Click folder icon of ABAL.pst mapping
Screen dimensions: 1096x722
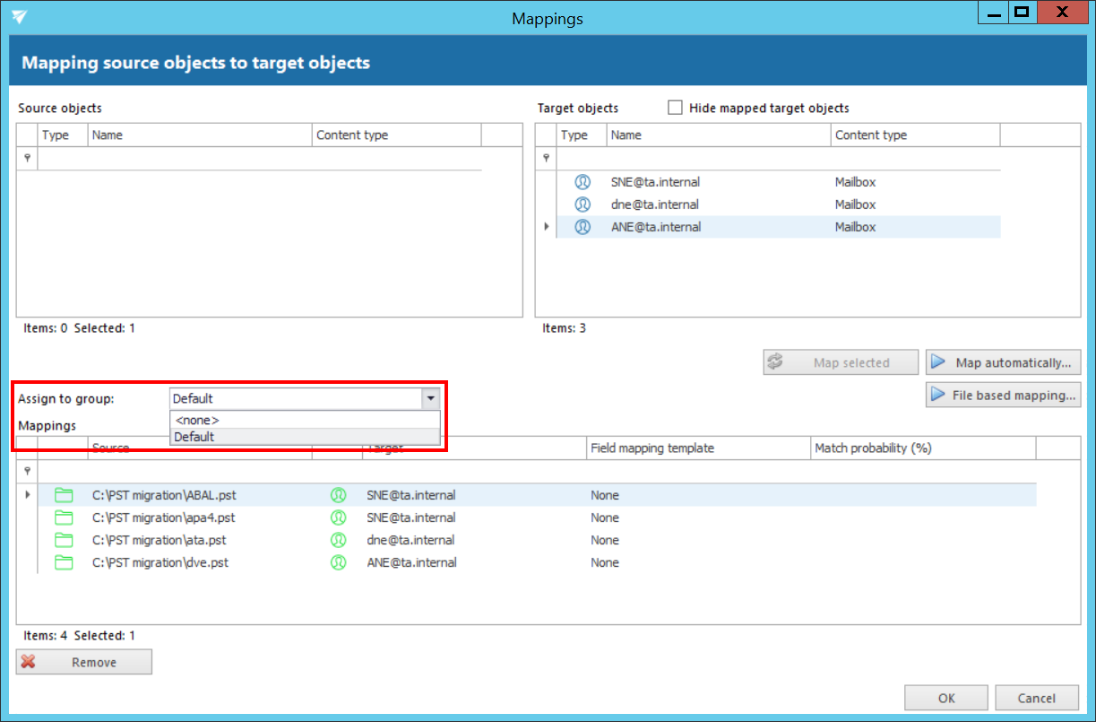pos(64,495)
